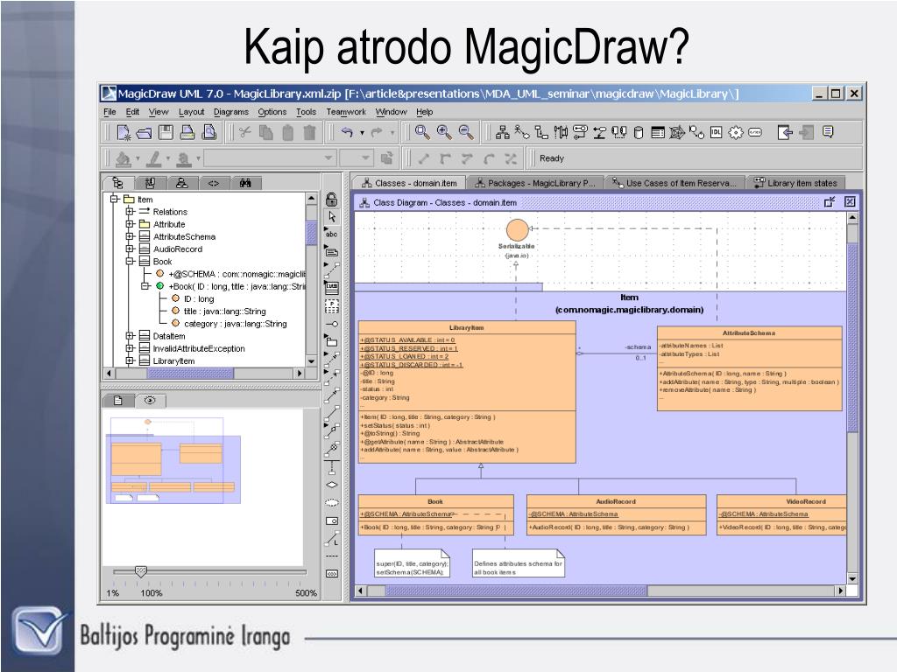Click the gear-shaped toolbar icon
The image size is (897, 672).
click(x=735, y=133)
